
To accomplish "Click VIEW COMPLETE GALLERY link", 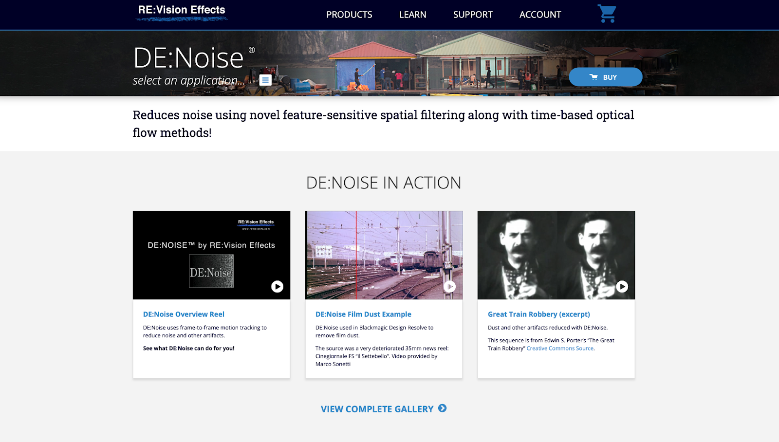I will point(377,409).
